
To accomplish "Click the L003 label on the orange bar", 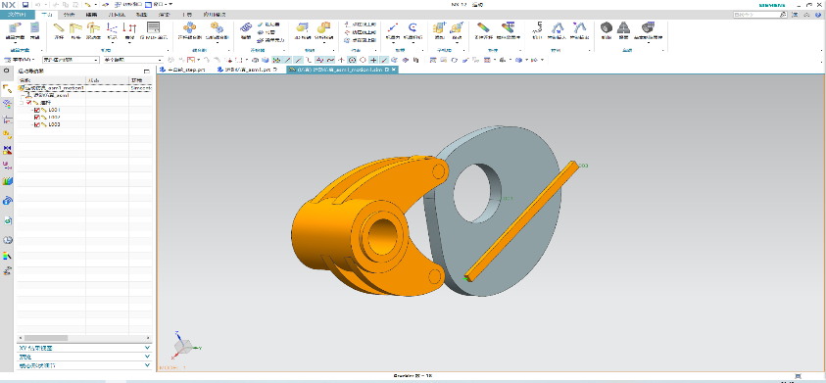I will point(583,166).
